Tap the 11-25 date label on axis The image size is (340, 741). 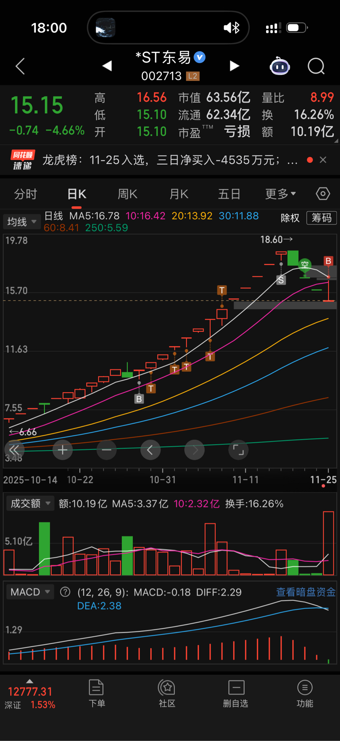coord(323,480)
